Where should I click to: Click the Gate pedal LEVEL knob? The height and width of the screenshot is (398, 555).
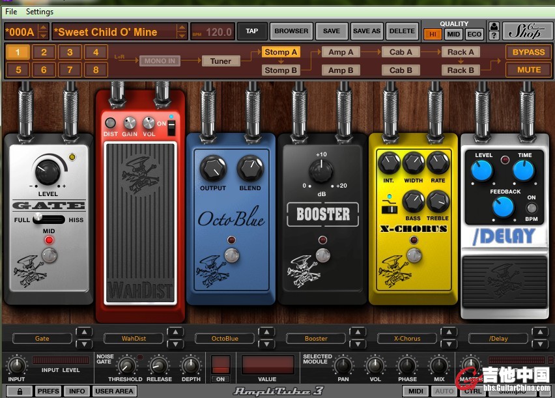tap(48, 172)
